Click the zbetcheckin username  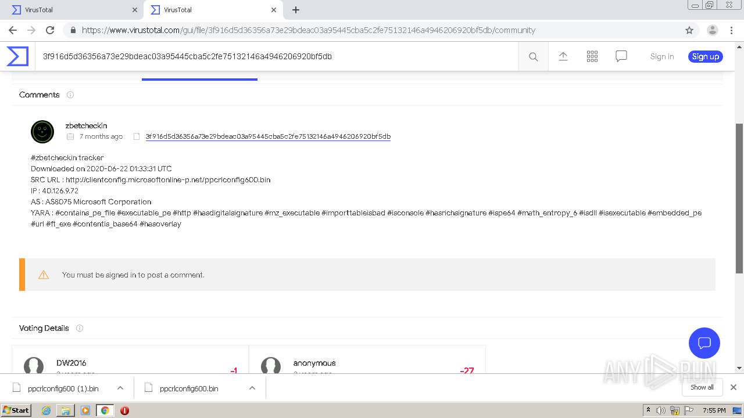click(x=86, y=125)
